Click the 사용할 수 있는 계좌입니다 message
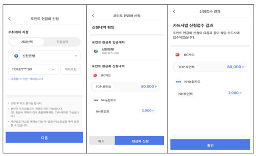Screen dimensions: 256x156 [26, 79]
